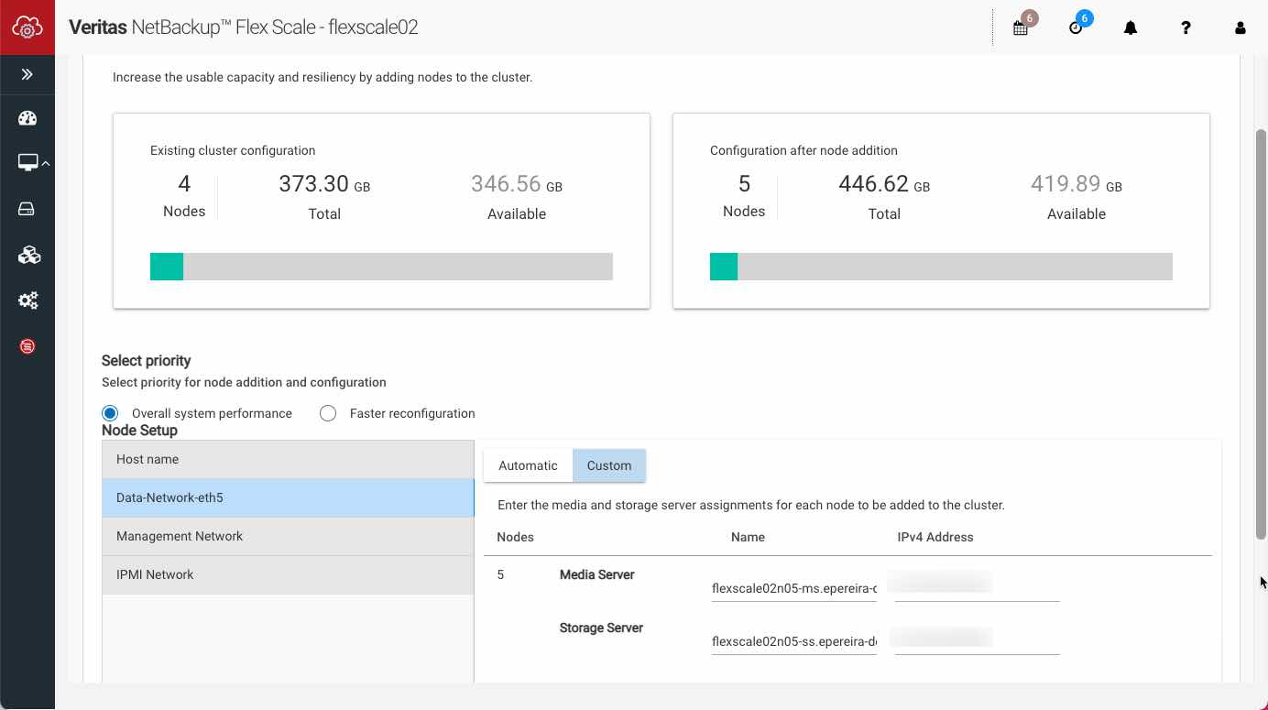Viewport: 1268px width, 710px height.
Task: Open the dashboard gauge icon
Action: pos(27,118)
